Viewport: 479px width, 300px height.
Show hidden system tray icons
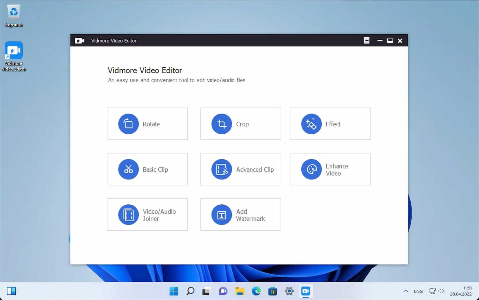point(406,291)
